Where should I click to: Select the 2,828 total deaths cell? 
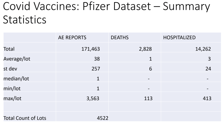[x=144, y=49]
